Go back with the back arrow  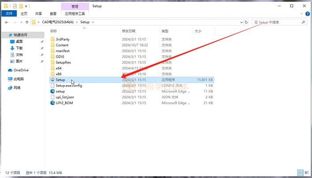tap(7, 22)
